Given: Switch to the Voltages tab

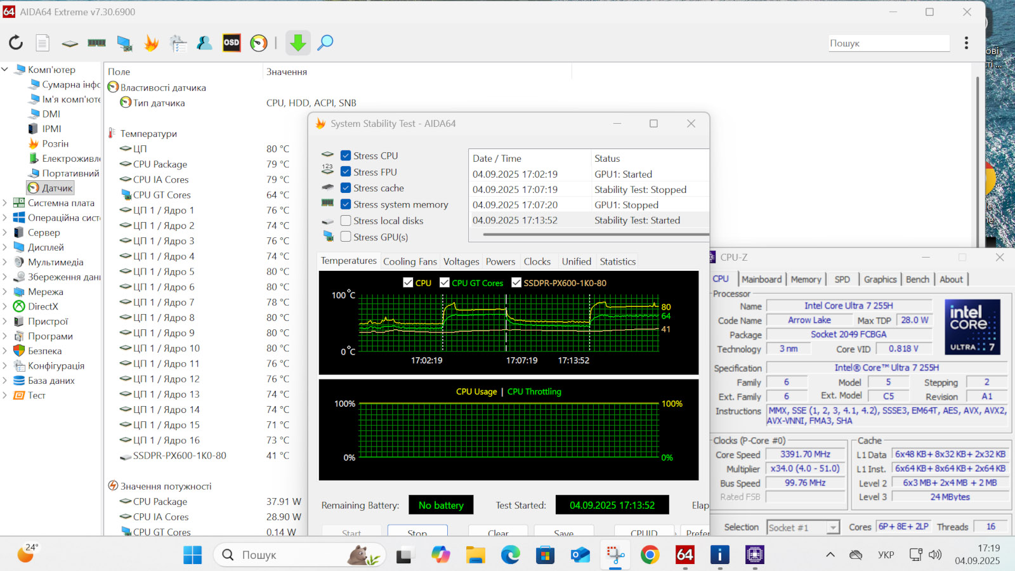Looking at the screenshot, I should point(461,261).
